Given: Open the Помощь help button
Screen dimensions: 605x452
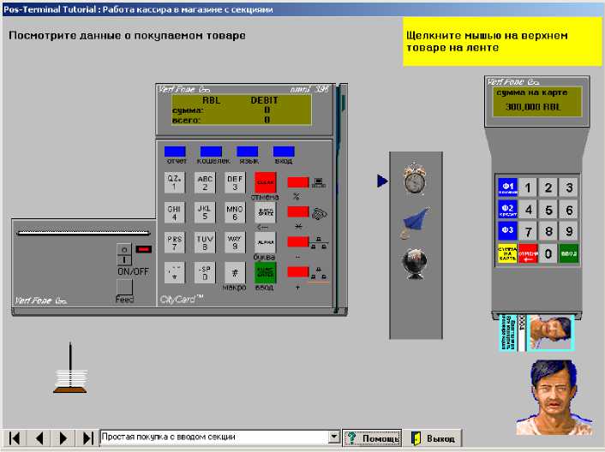Looking at the screenshot, I should 372,438.
